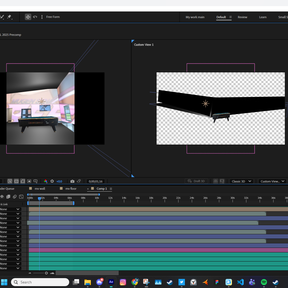288x288 pixels.
Task: Toggle Draft 3D mode
Action: coord(197,181)
